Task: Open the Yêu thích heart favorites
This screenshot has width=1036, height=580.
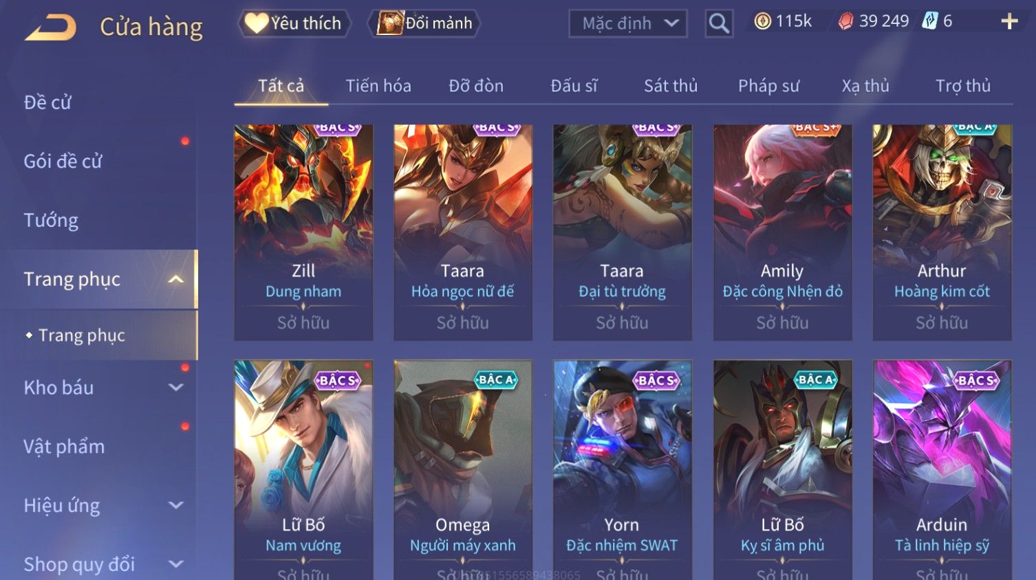Action: click(x=294, y=23)
